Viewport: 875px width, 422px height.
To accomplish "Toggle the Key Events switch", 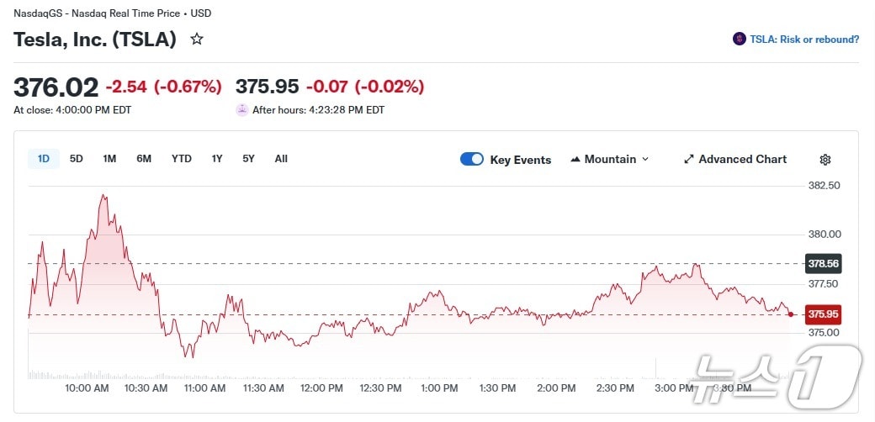I will [x=472, y=160].
